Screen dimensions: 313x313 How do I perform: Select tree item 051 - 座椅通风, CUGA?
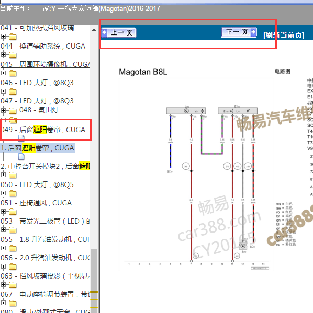[x=36, y=203]
